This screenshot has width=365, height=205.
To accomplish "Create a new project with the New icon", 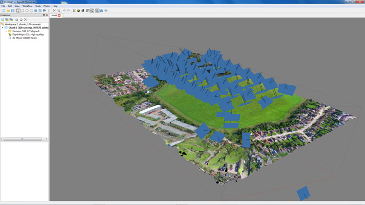I will [4, 11].
